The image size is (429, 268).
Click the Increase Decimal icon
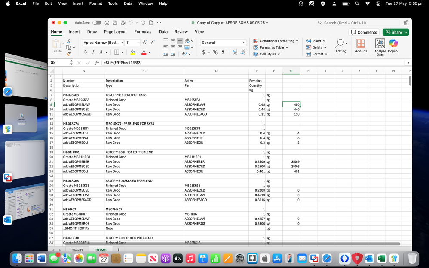(x=235, y=52)
